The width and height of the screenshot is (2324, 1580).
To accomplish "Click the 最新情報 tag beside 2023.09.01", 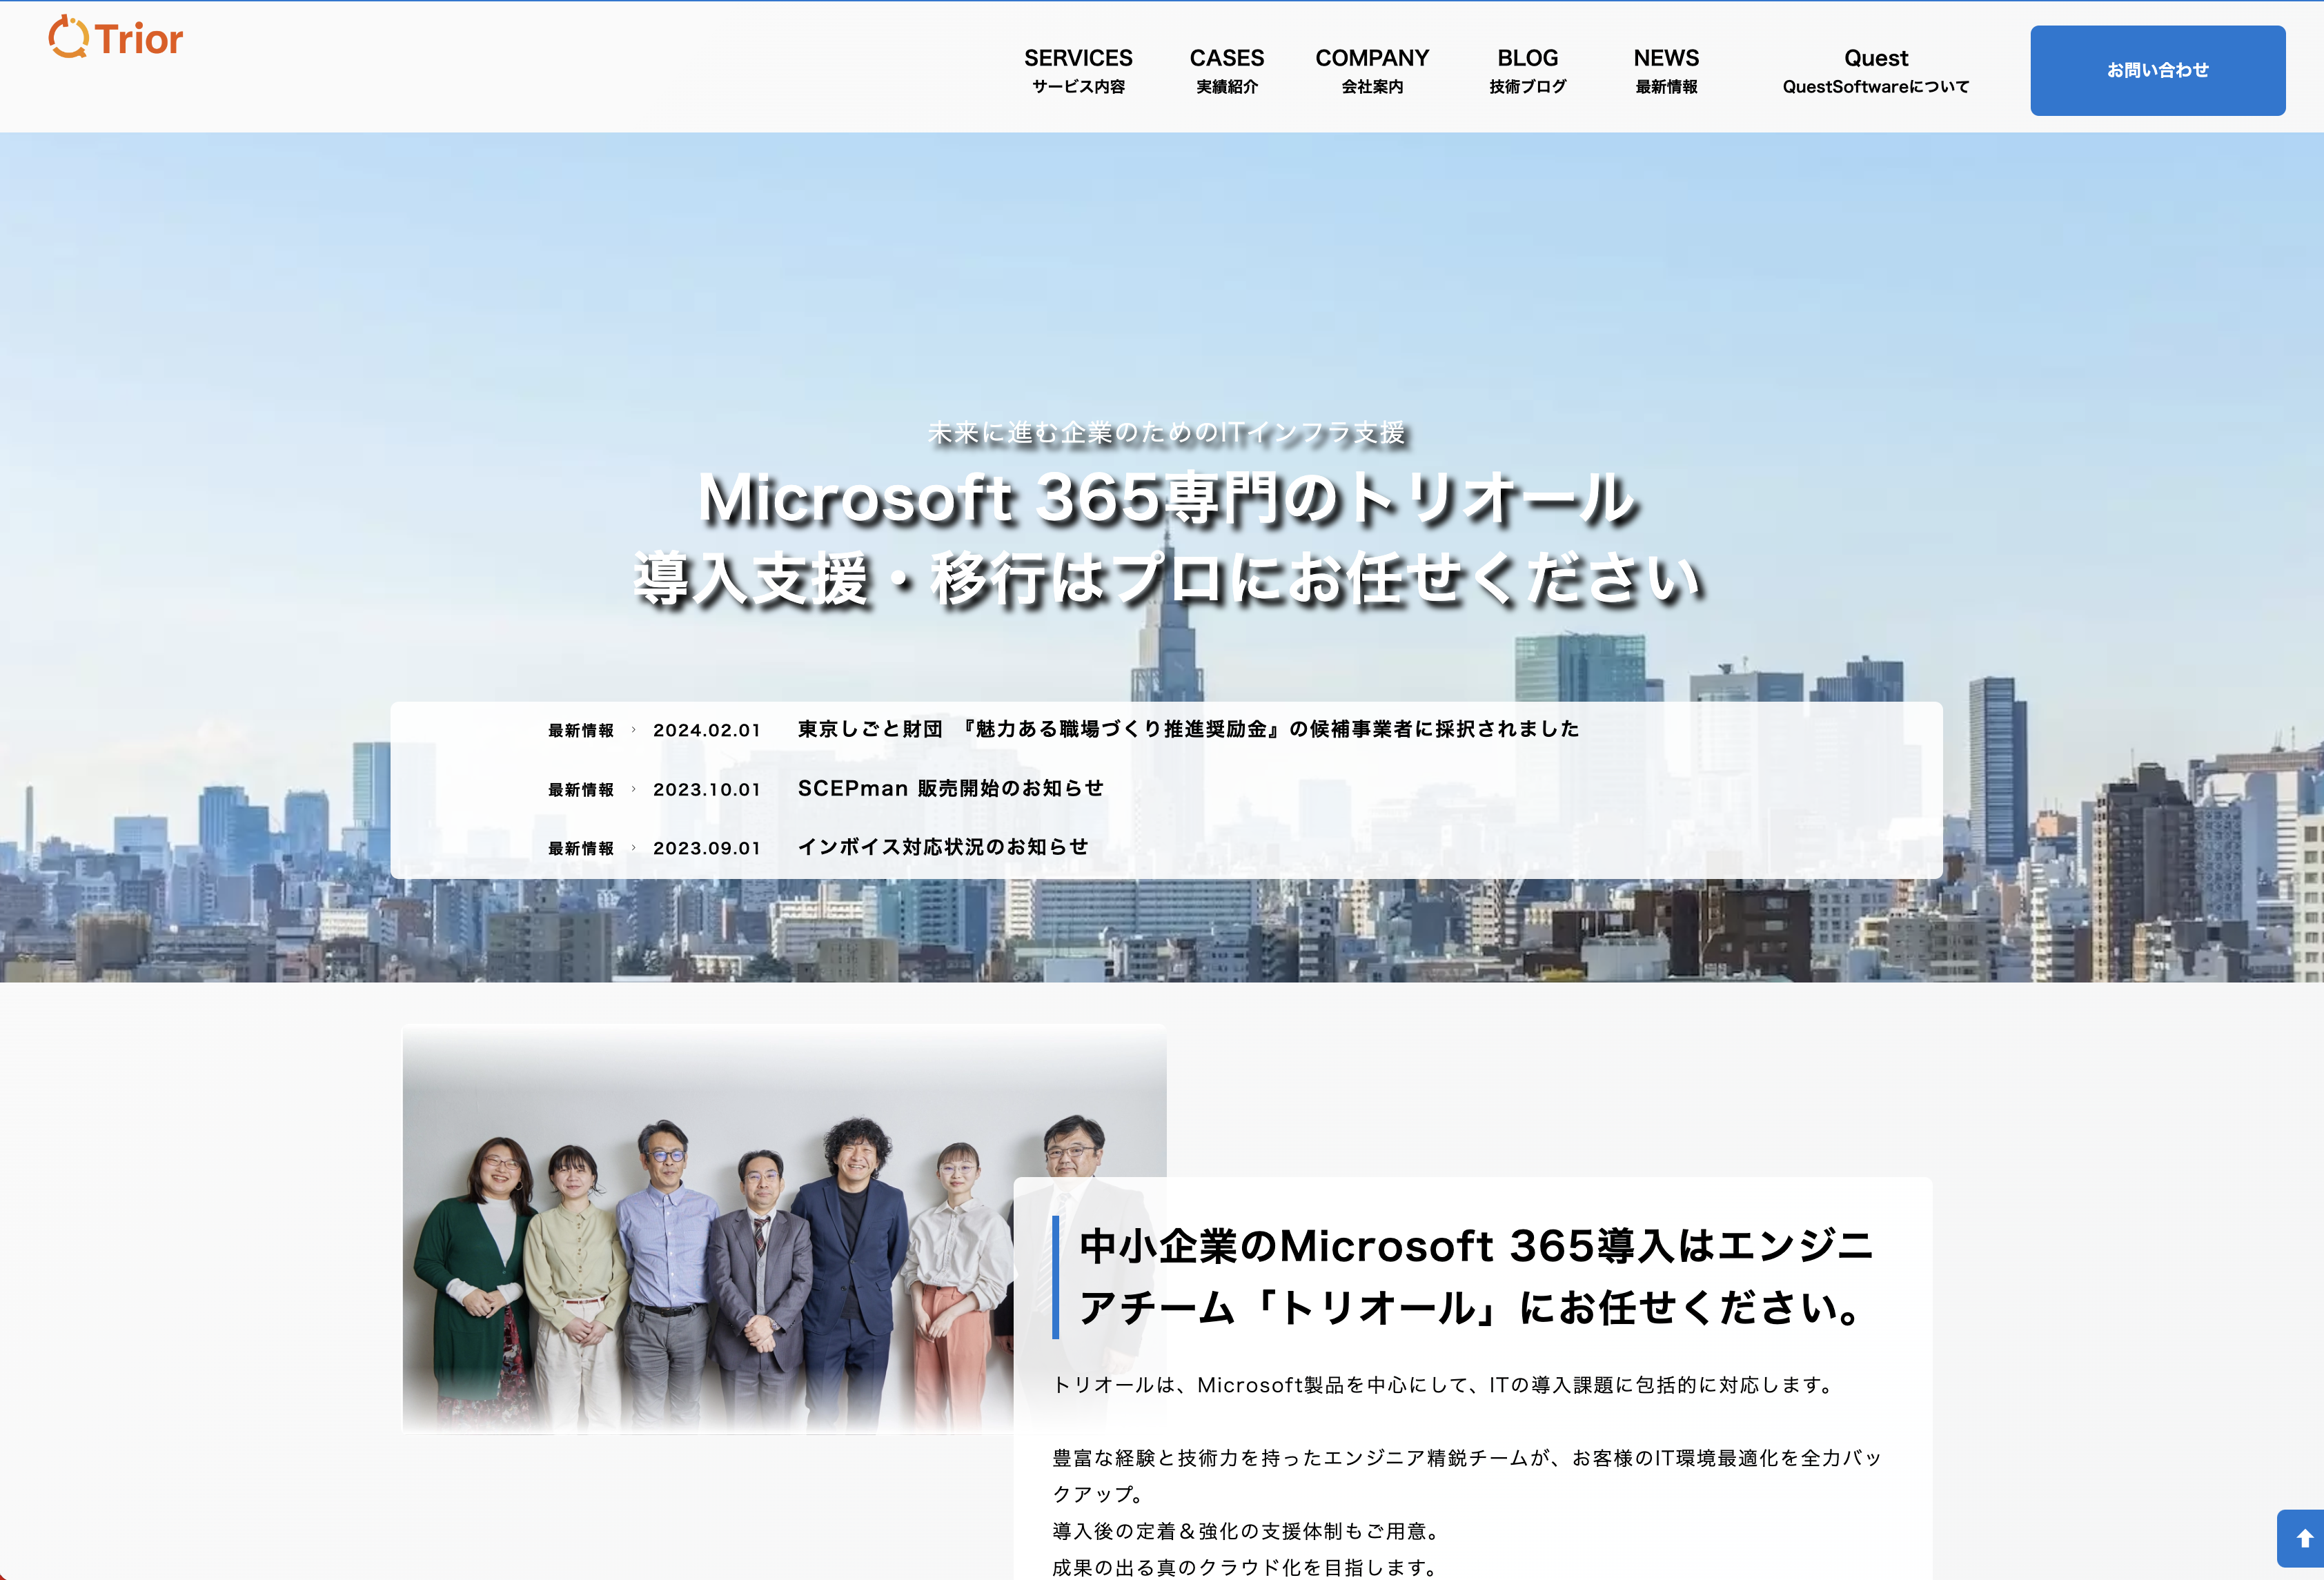I will tap(580, 849).
